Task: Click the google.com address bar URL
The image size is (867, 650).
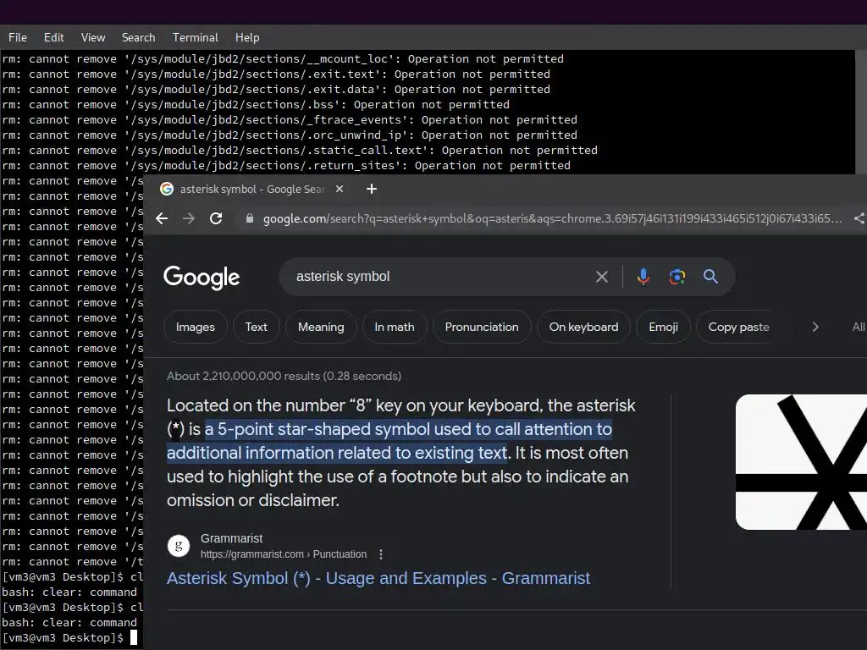Action: (x=552, y=219)
